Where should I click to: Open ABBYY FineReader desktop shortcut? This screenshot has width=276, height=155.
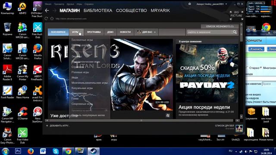point(38,73)
